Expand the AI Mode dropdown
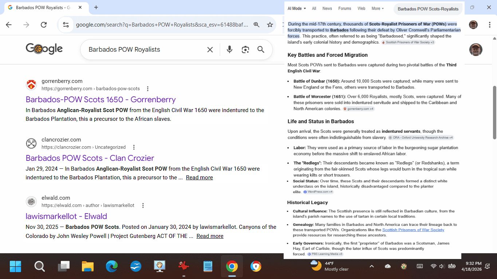Viewport: 497px width, 279px height. (x=296, y=8)
